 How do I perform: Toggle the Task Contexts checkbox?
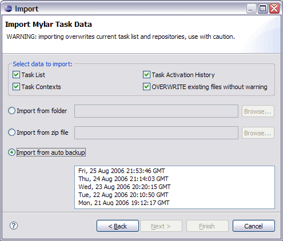(x=16, y=87)
